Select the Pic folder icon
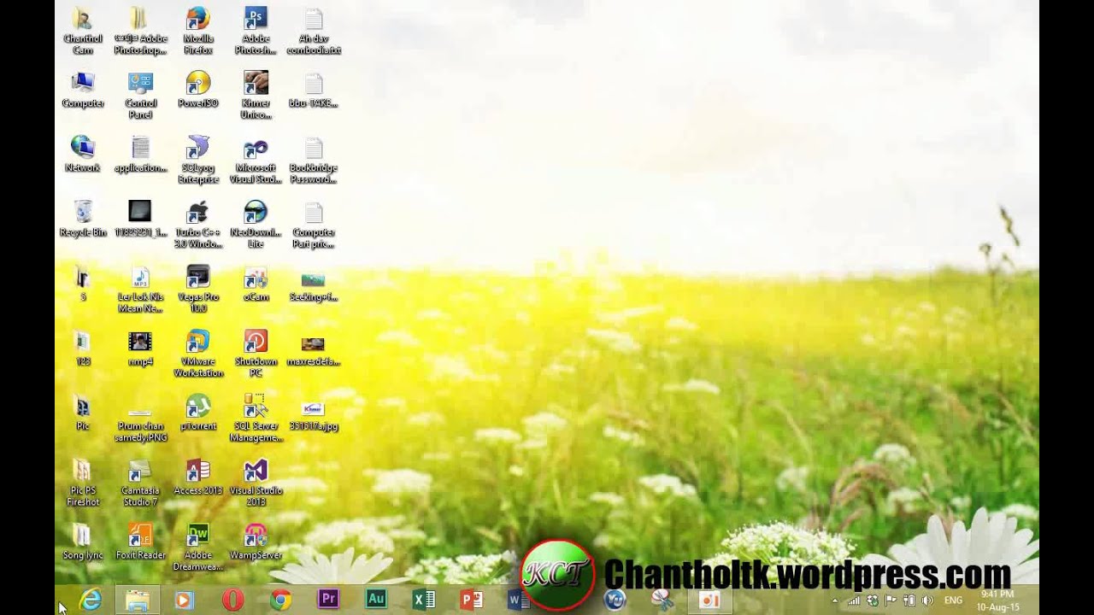 [x=83, y=413]
